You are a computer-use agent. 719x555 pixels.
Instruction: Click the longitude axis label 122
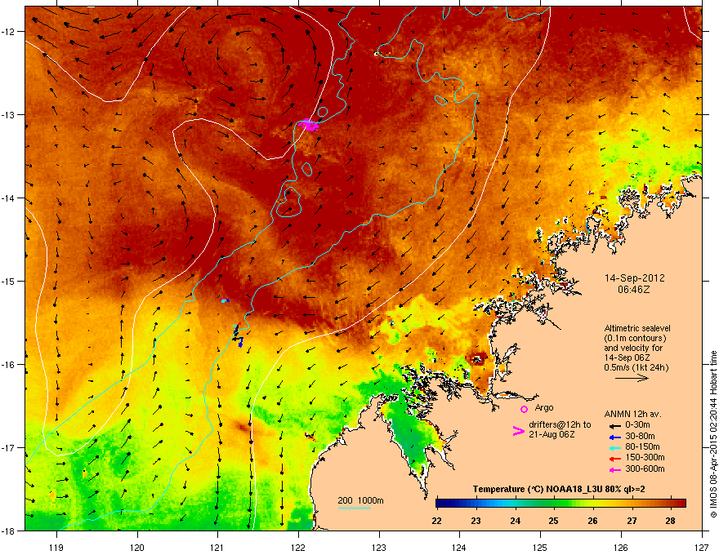pos(298,547)
